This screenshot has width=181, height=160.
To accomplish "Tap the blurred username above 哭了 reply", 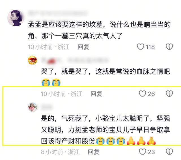I will point(75,60).
